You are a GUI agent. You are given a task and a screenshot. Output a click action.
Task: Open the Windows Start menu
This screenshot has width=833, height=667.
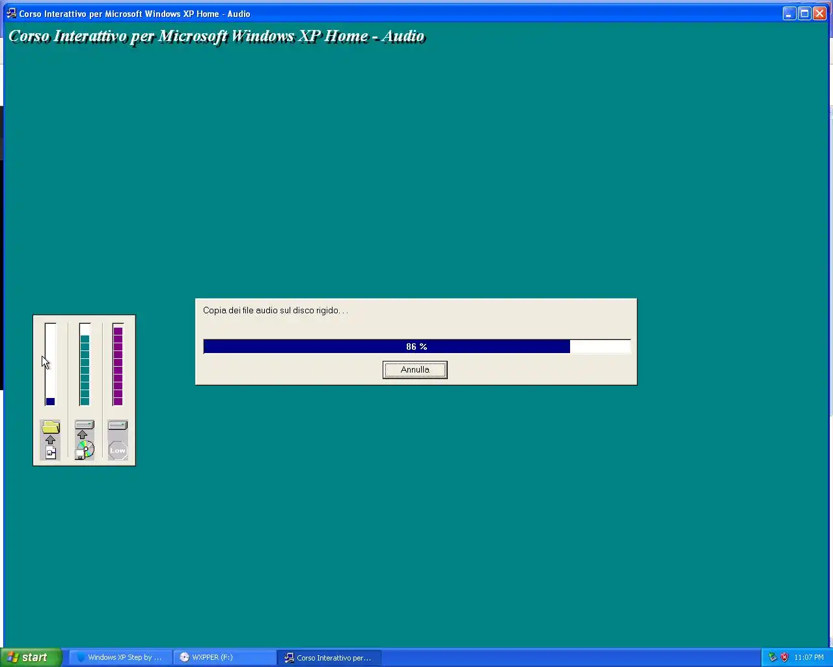click(31, 657)
